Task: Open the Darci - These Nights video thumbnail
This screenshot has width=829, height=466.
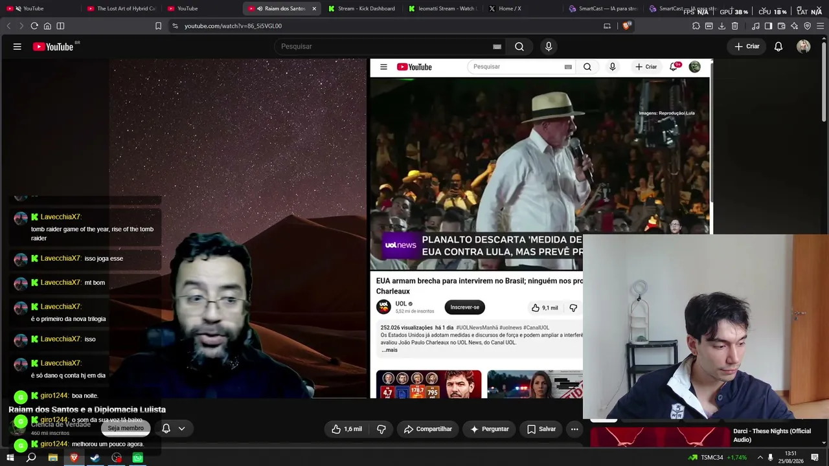Action: 659,437
